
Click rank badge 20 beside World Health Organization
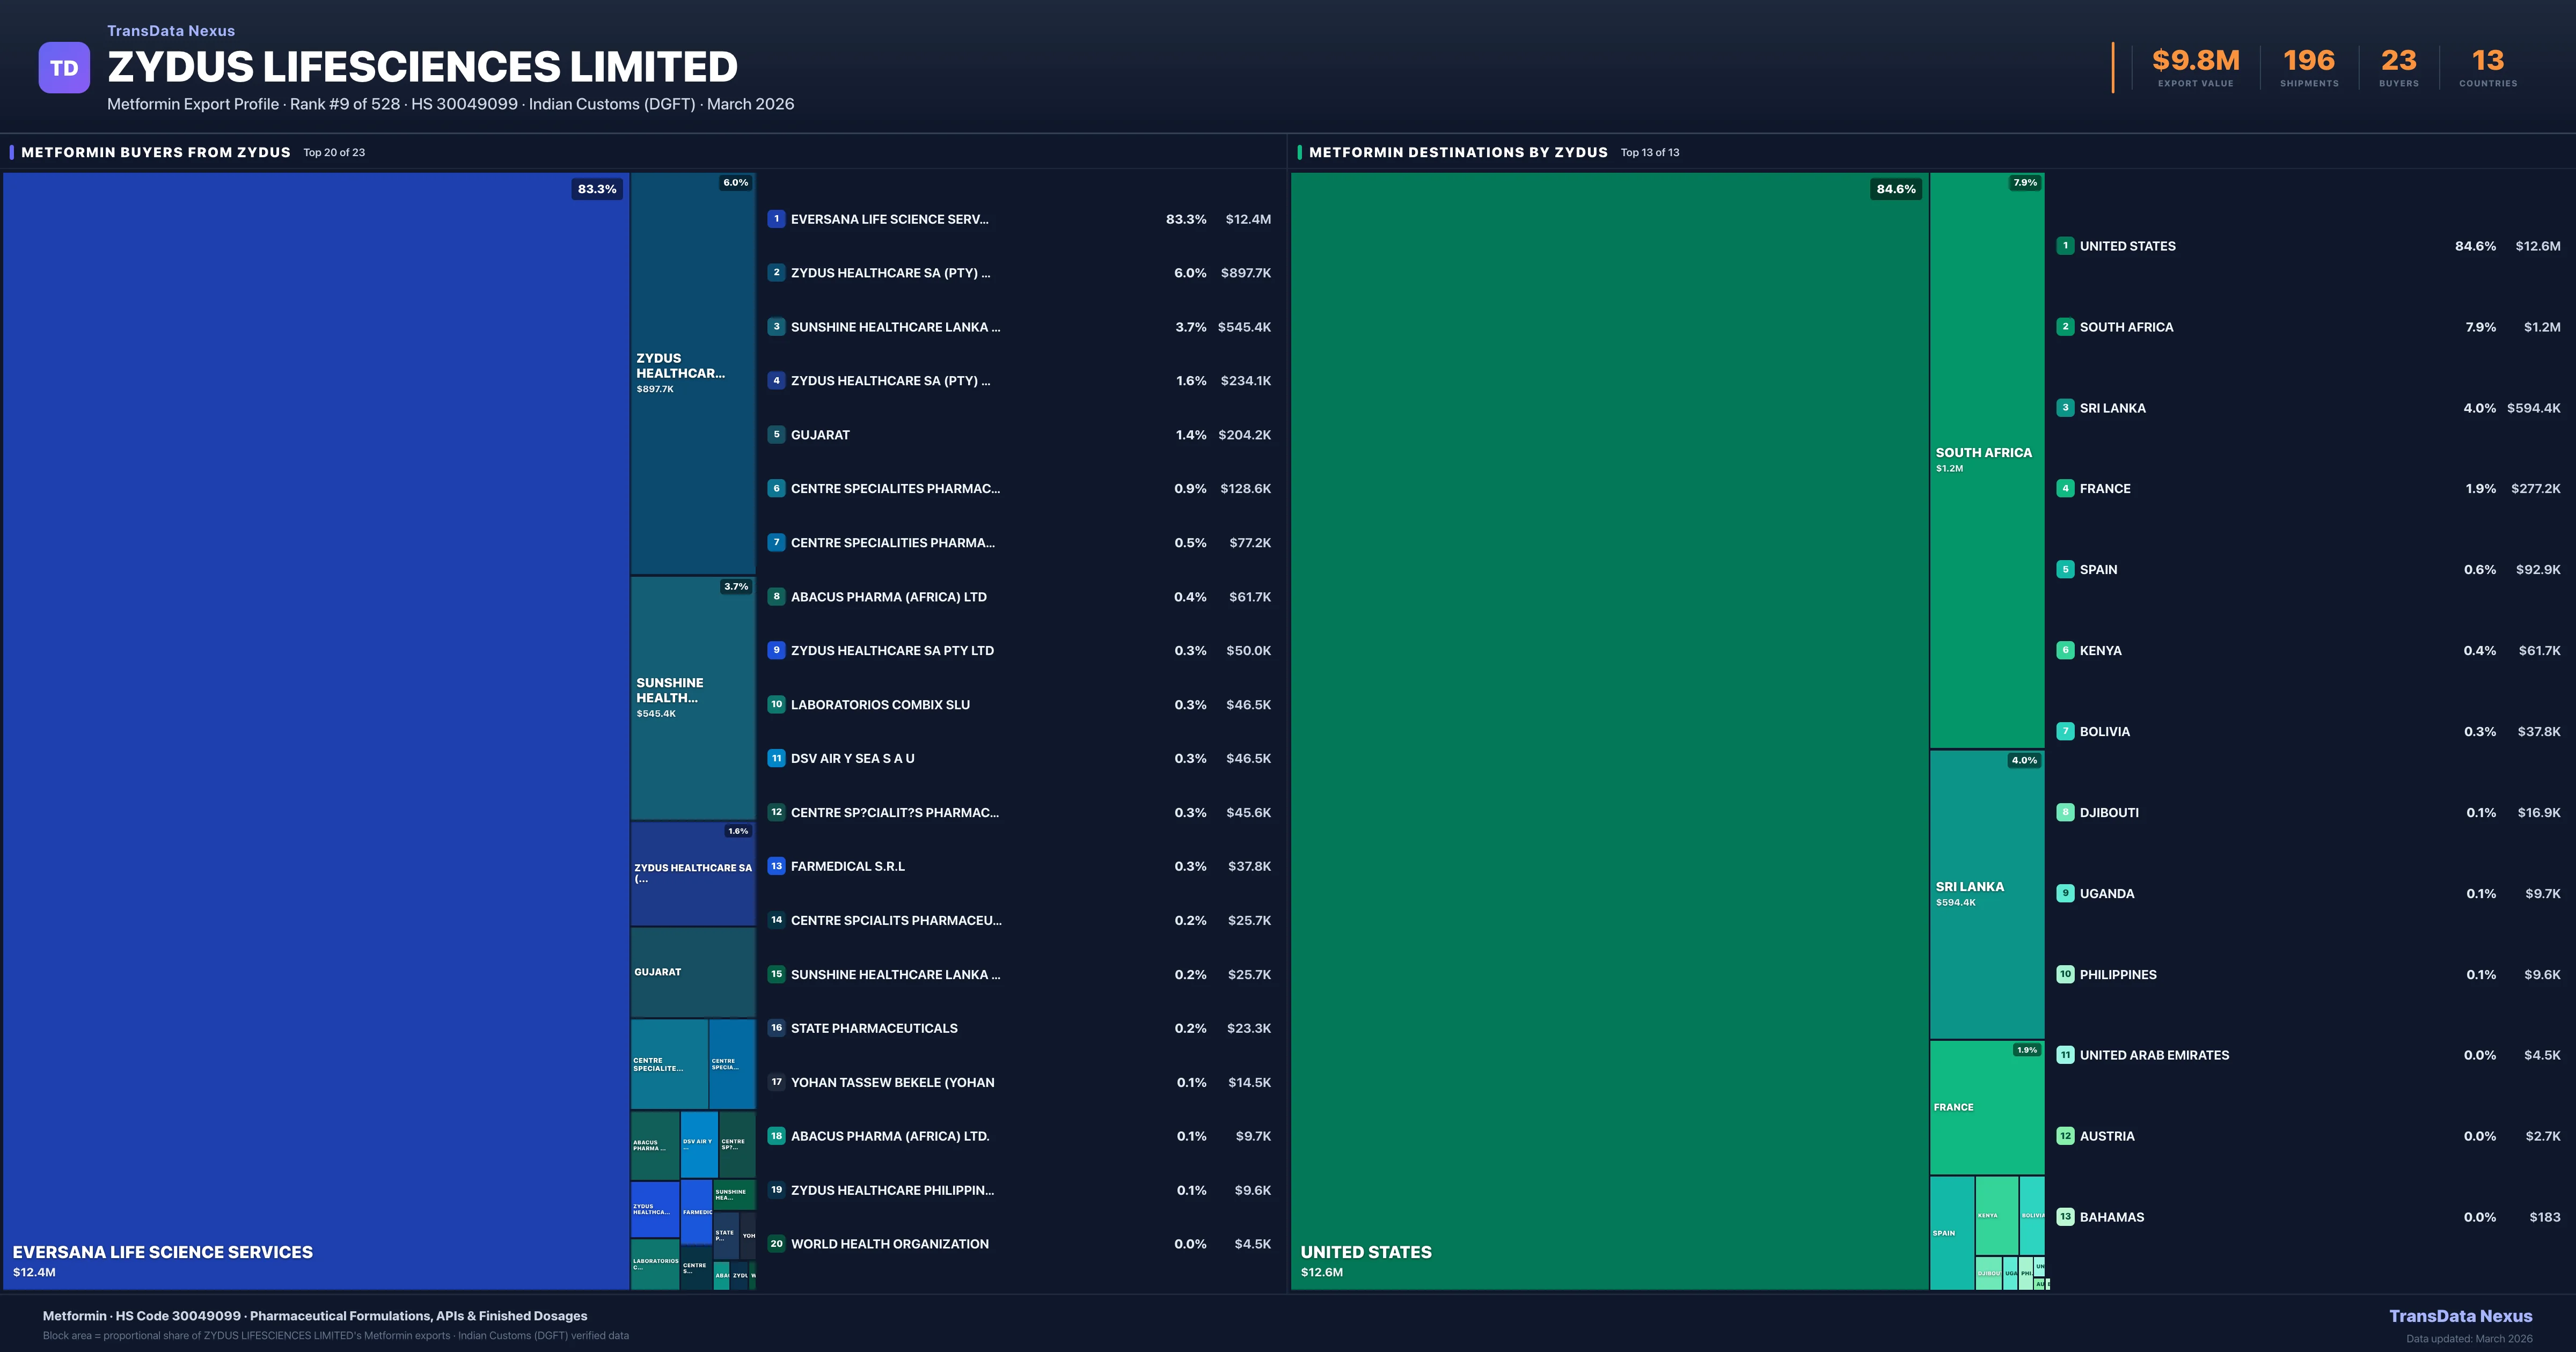pyautogui.click(x=776, y=1244)
